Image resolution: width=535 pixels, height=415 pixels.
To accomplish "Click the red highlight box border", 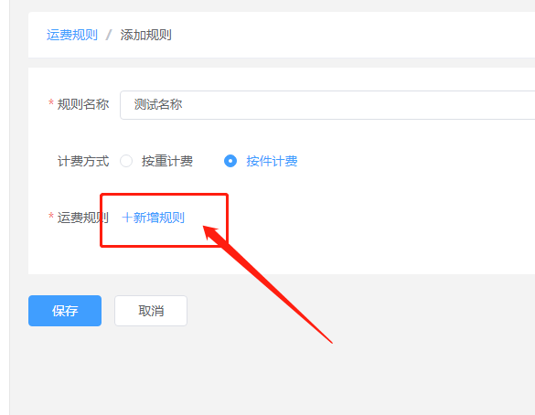I will point(164,195).
